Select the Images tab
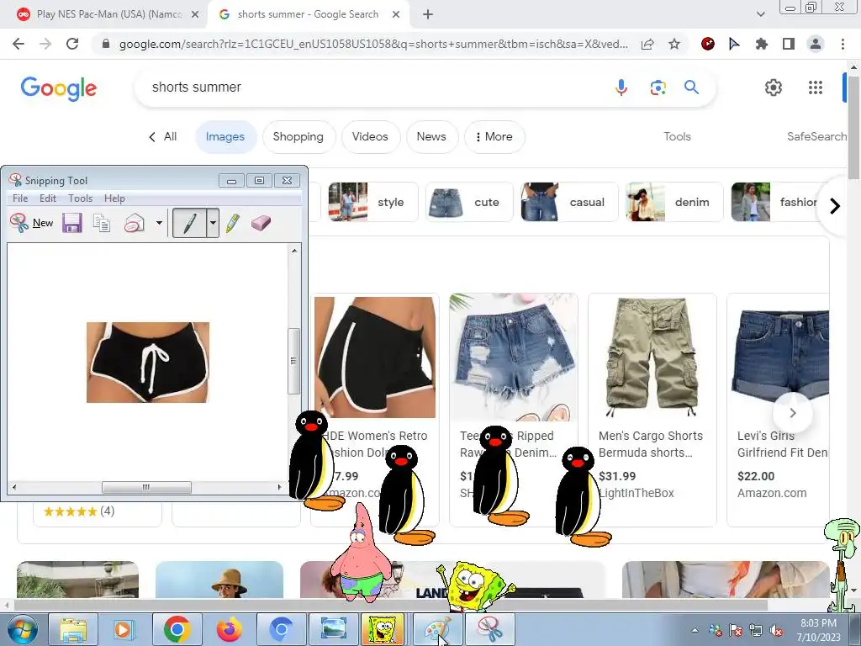 [225, 137]
